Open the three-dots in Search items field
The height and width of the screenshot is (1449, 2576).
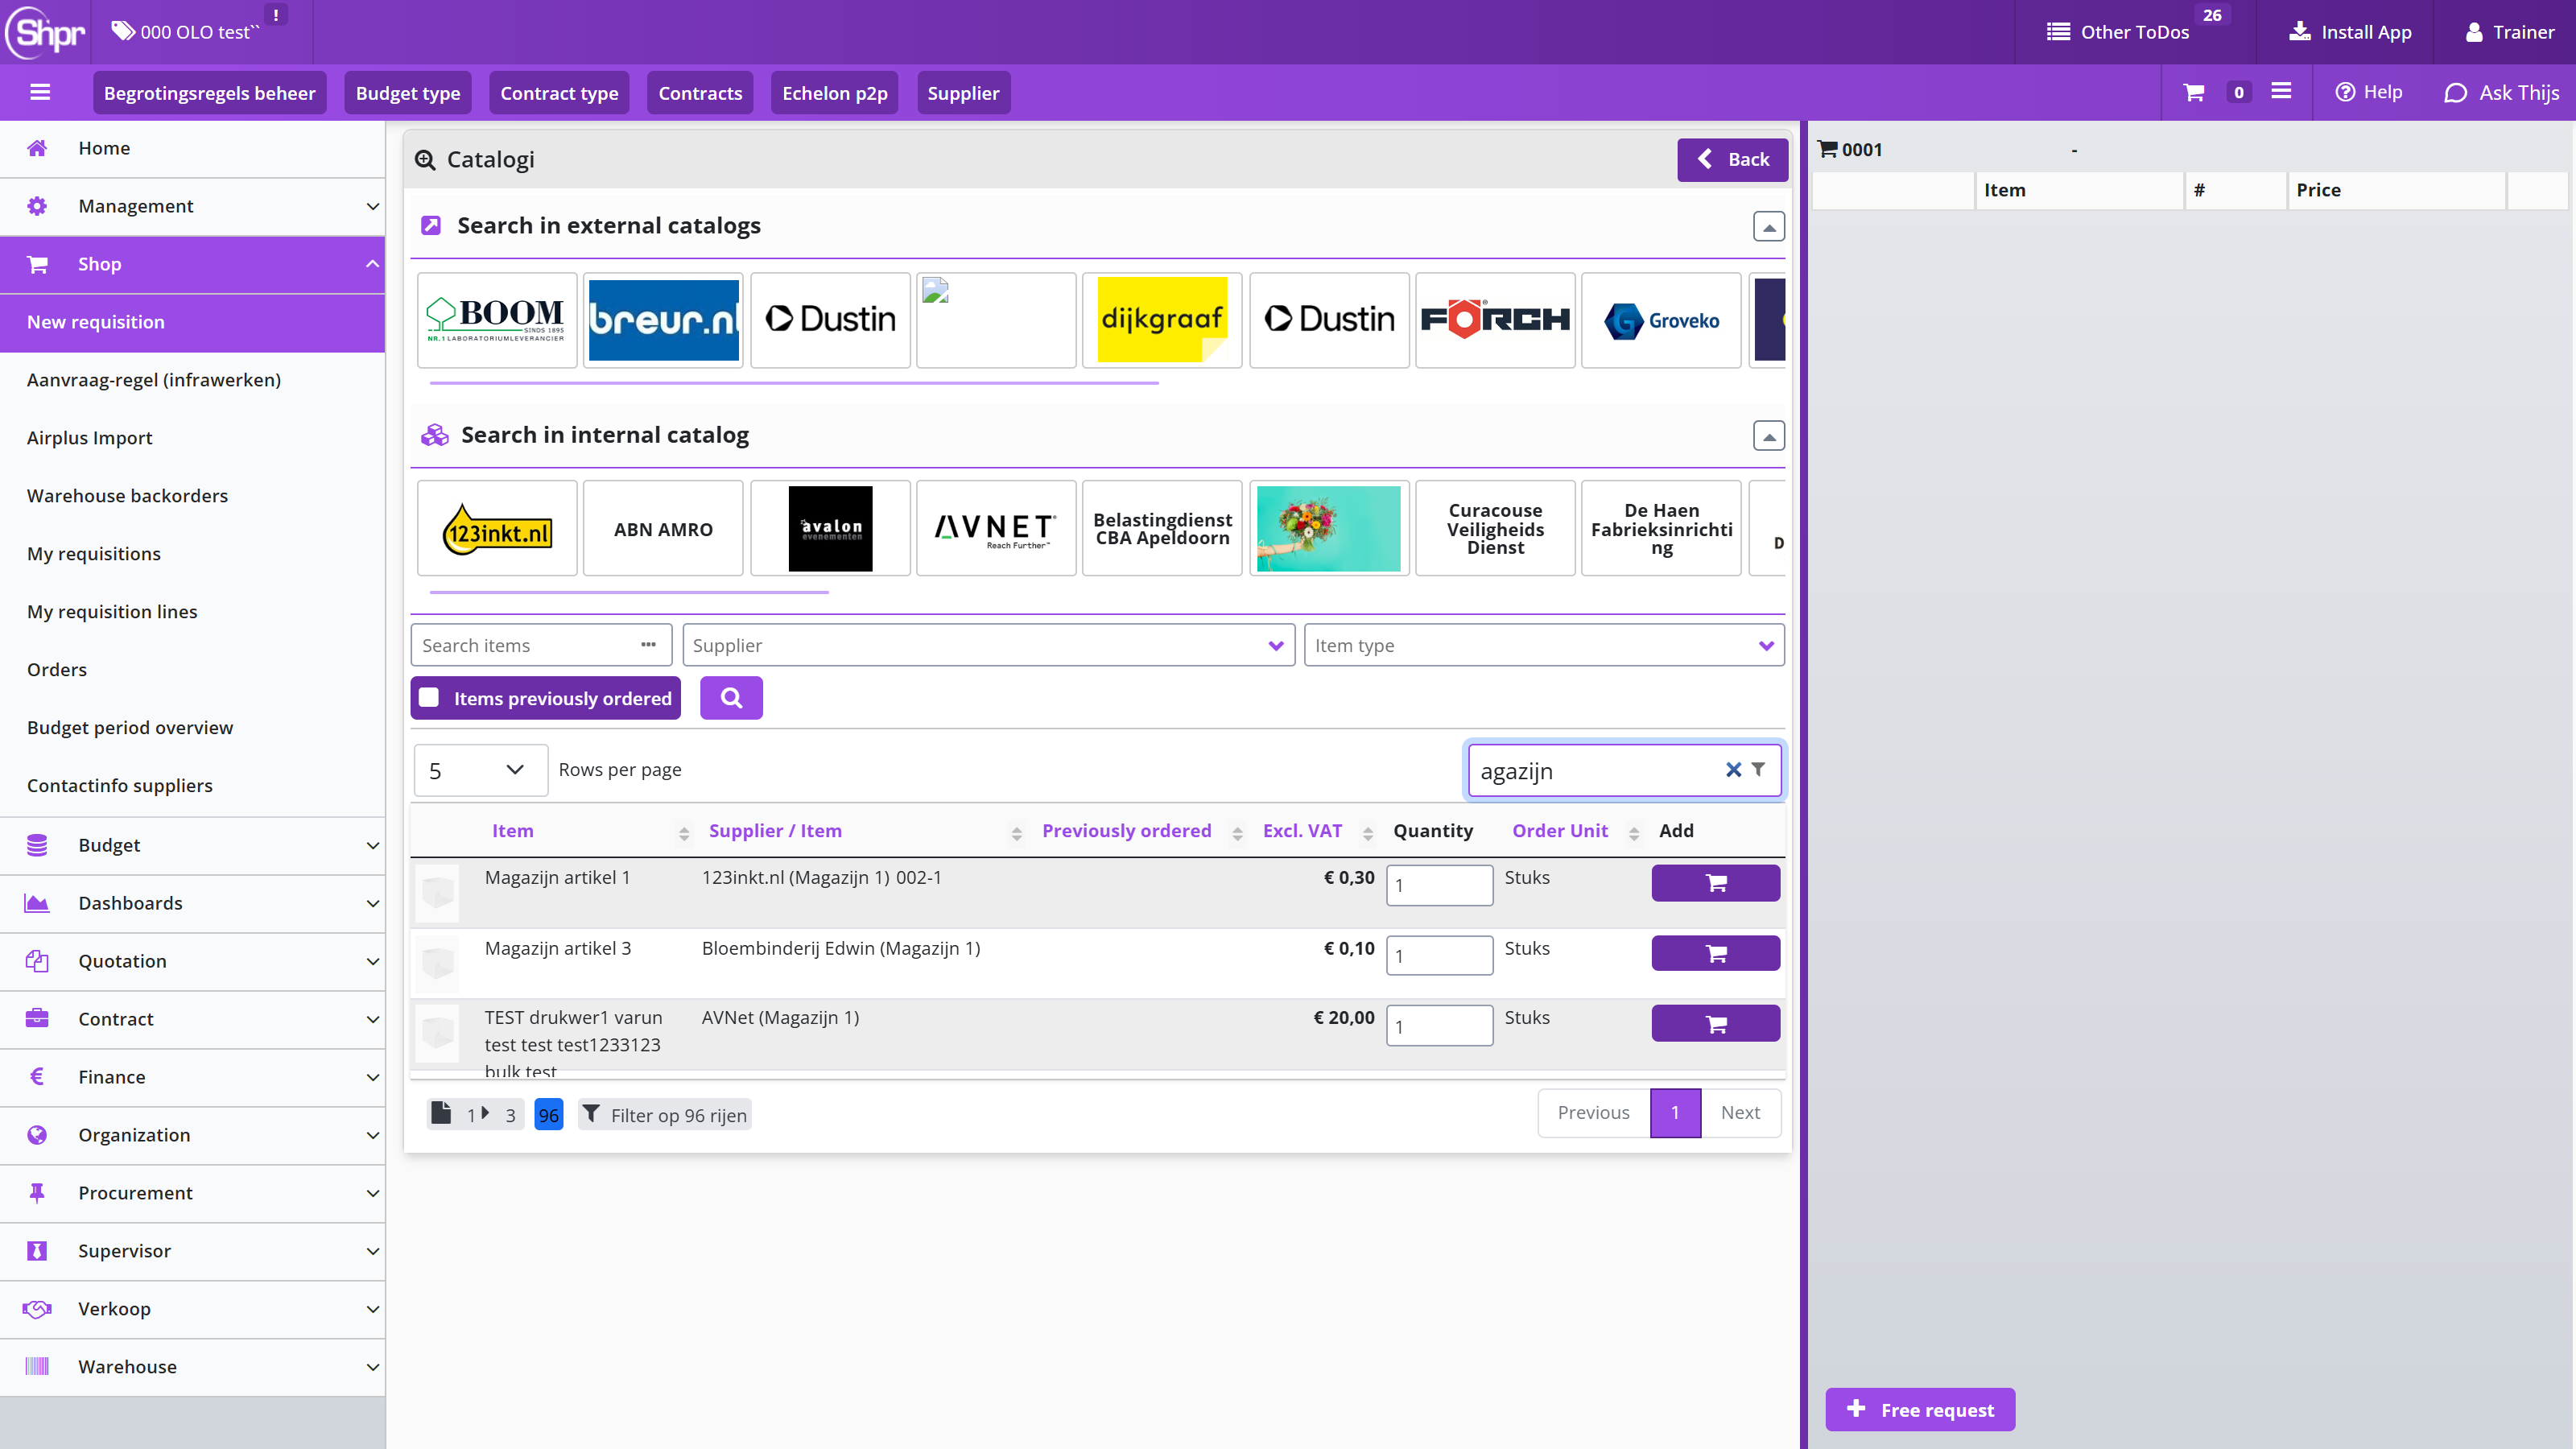point(648,645)
